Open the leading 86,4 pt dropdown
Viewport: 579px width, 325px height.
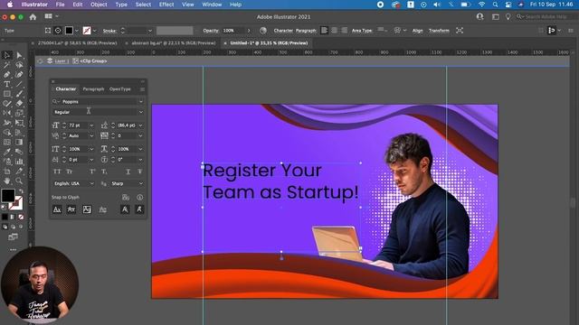click(x=141, y=125)
